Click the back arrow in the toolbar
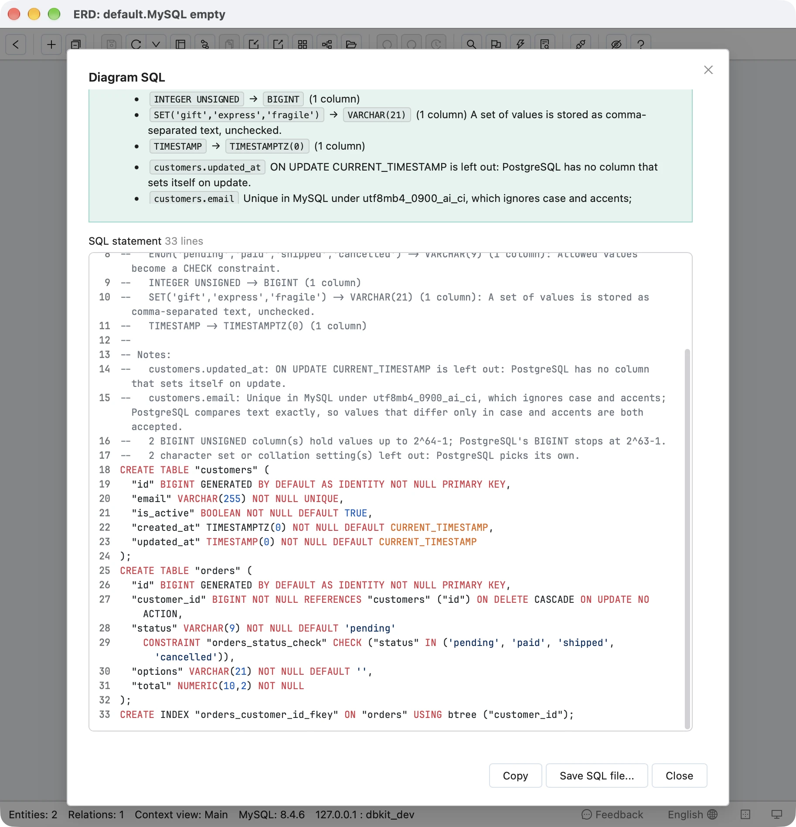The image size is (796, 827). 16,44
